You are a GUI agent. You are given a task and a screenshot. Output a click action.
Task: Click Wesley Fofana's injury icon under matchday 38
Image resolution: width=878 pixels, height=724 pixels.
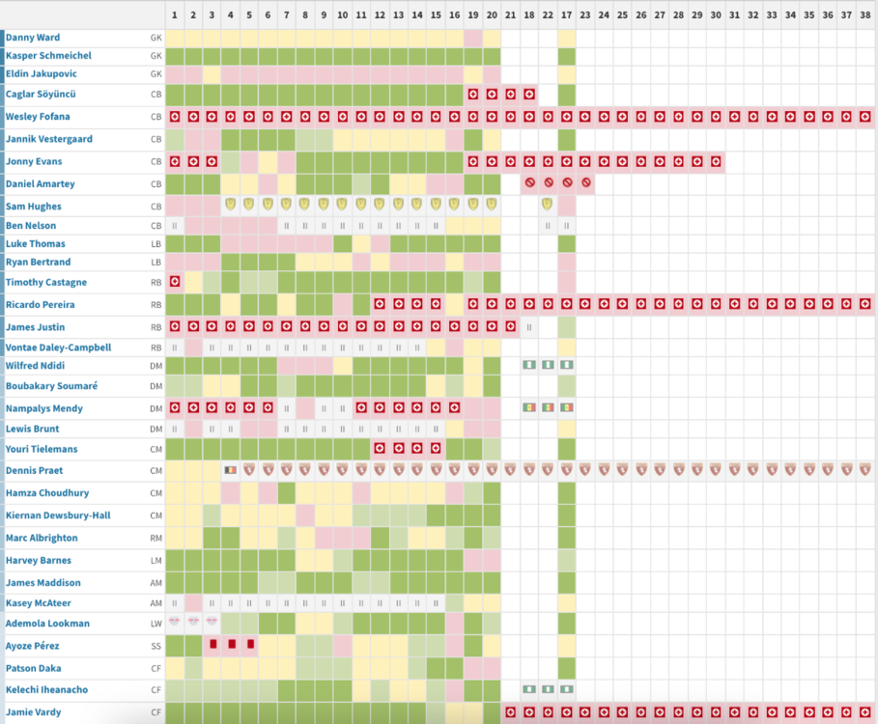(x=865, y=117)
